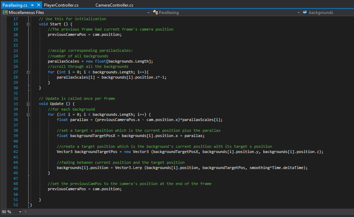Select the Parallaxing.cs tab
The image size is (354, 217).
[x=15, y=5]
